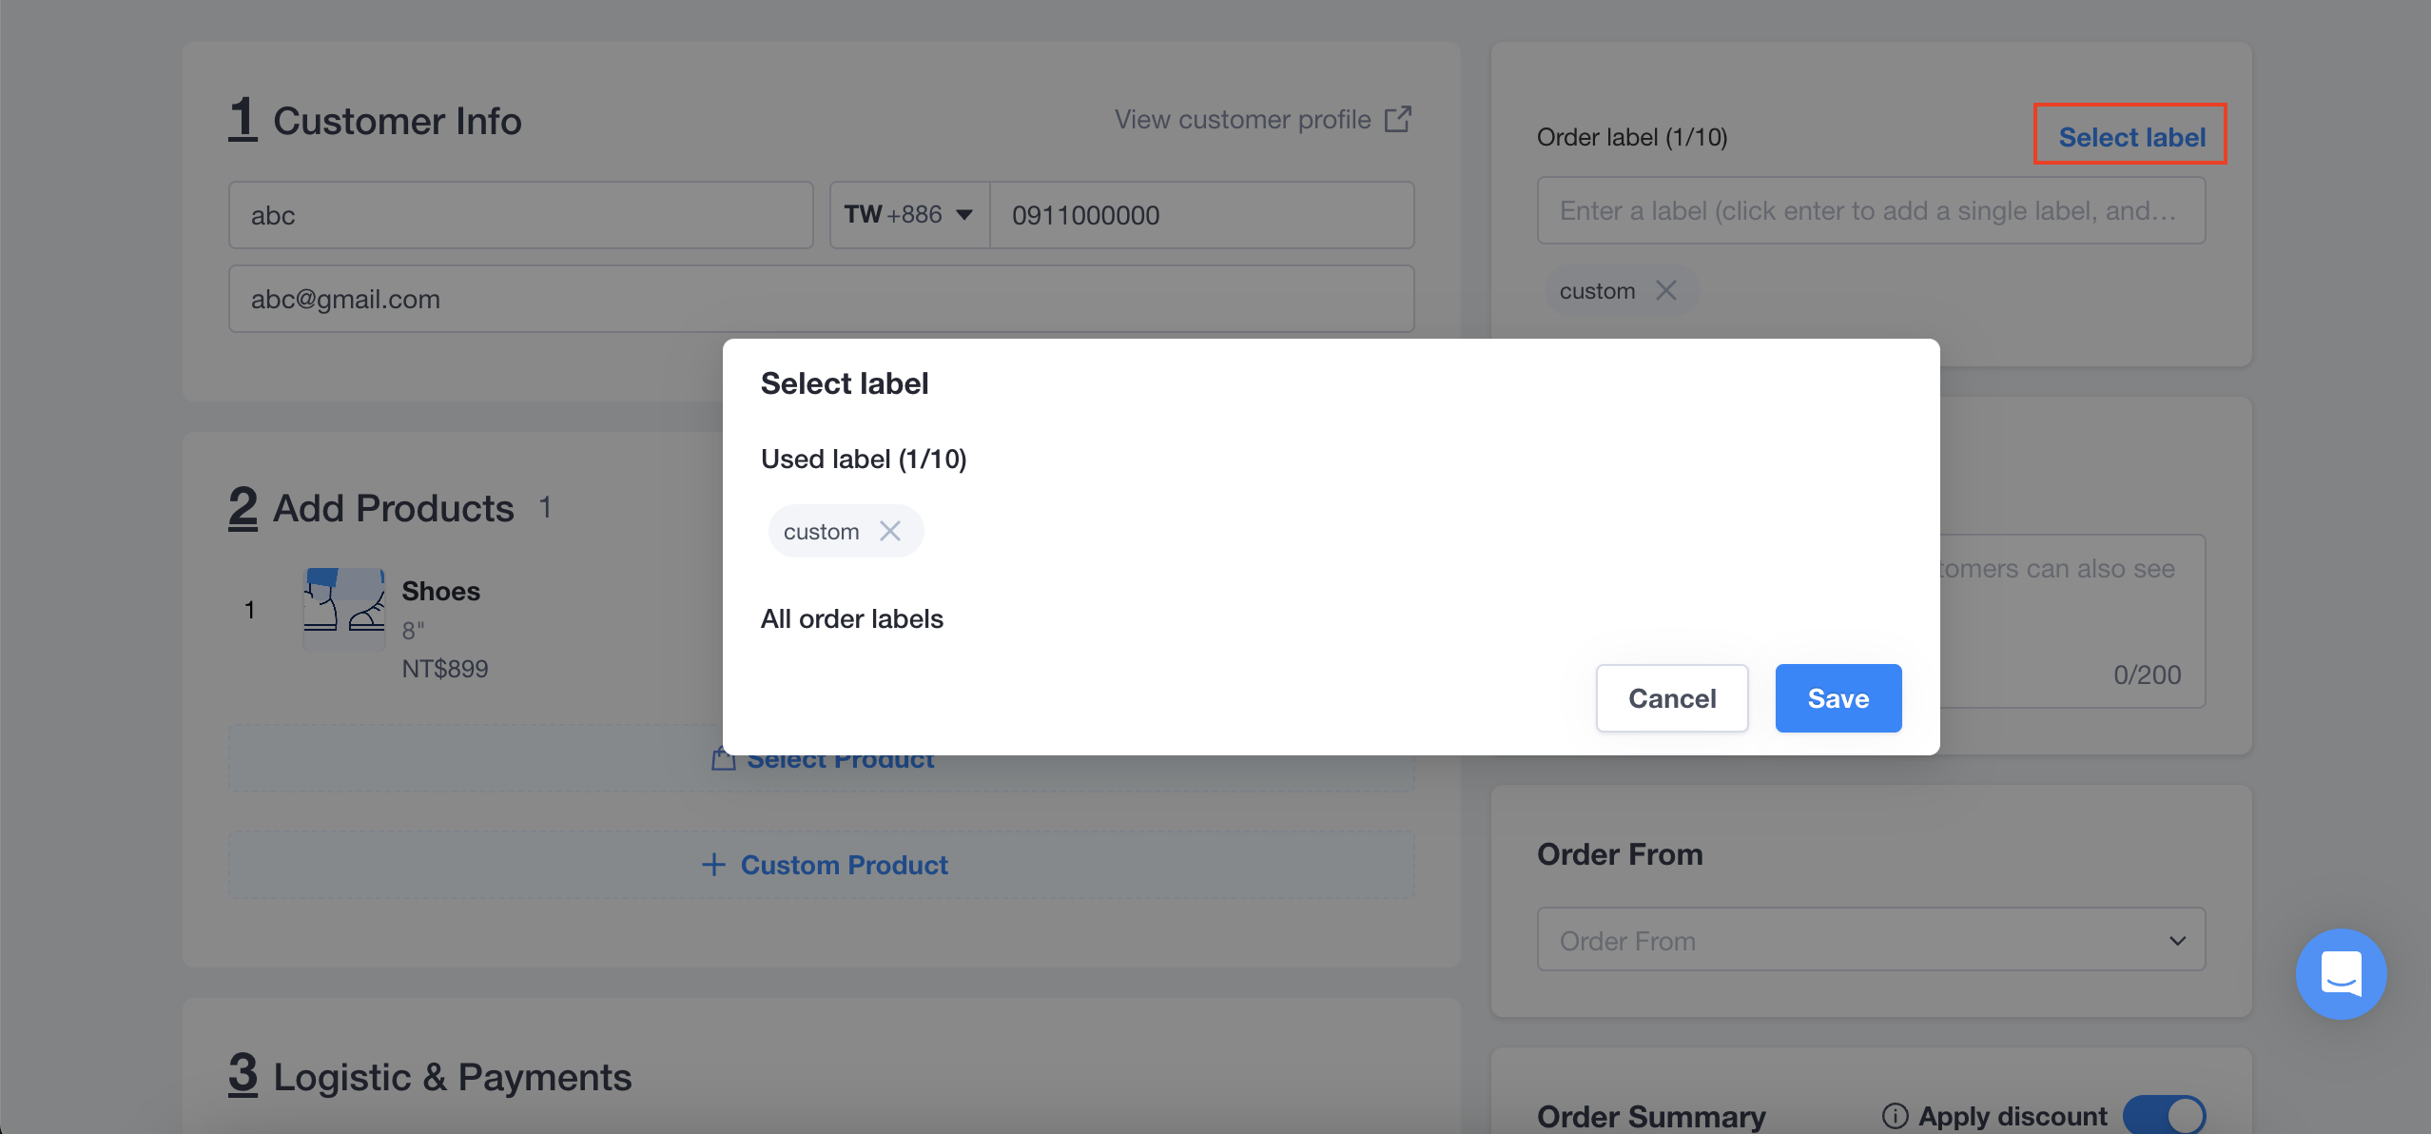The height and width of the screenshot is (1134, 2431).
Task: Remove the custom label in the dialog
Action: [889, 531]
